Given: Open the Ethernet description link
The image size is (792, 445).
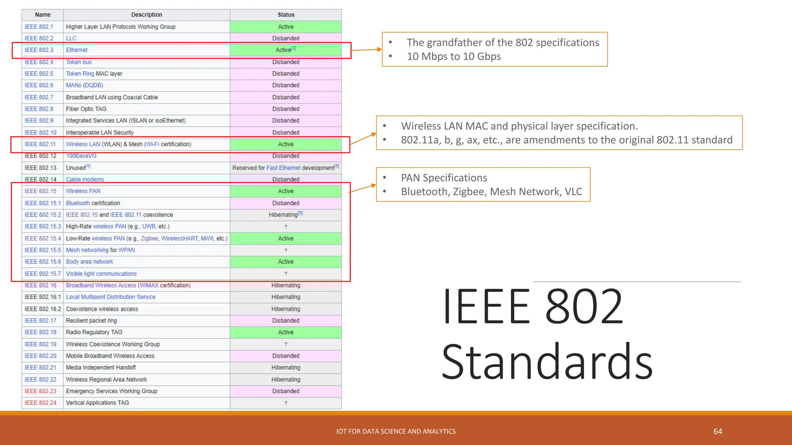Looking at the screenshot, I should tap(77, 50).
